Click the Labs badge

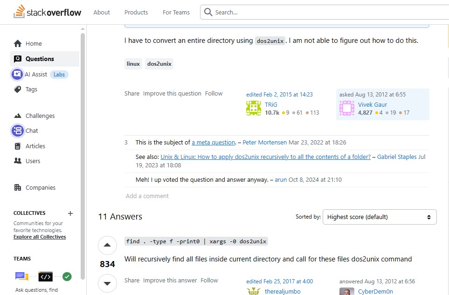click(59, 75)
